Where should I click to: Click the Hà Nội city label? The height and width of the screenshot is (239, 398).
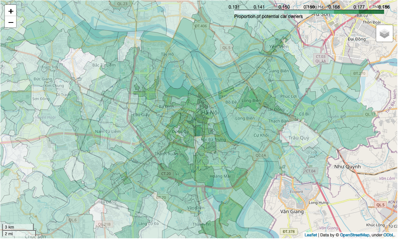coord(210,112)
